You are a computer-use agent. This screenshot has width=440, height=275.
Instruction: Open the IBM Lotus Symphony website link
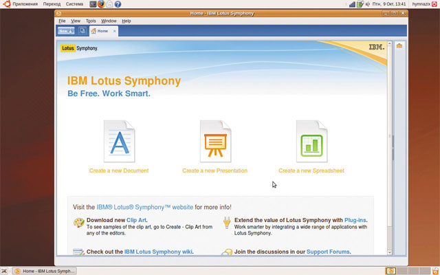coord(145,207)
